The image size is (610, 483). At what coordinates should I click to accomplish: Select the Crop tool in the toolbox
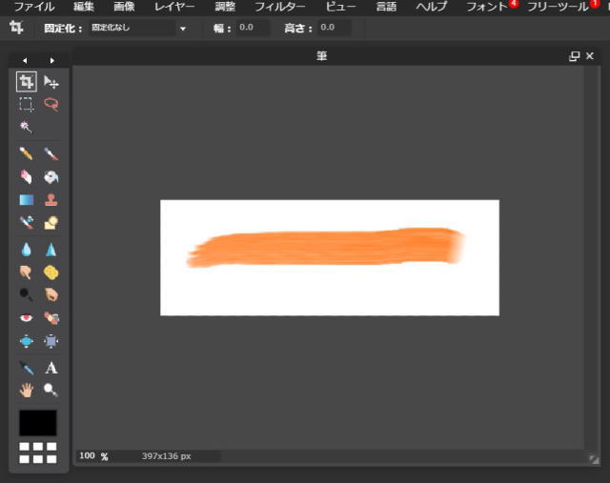pyautogui.click(x=27, y=82)
